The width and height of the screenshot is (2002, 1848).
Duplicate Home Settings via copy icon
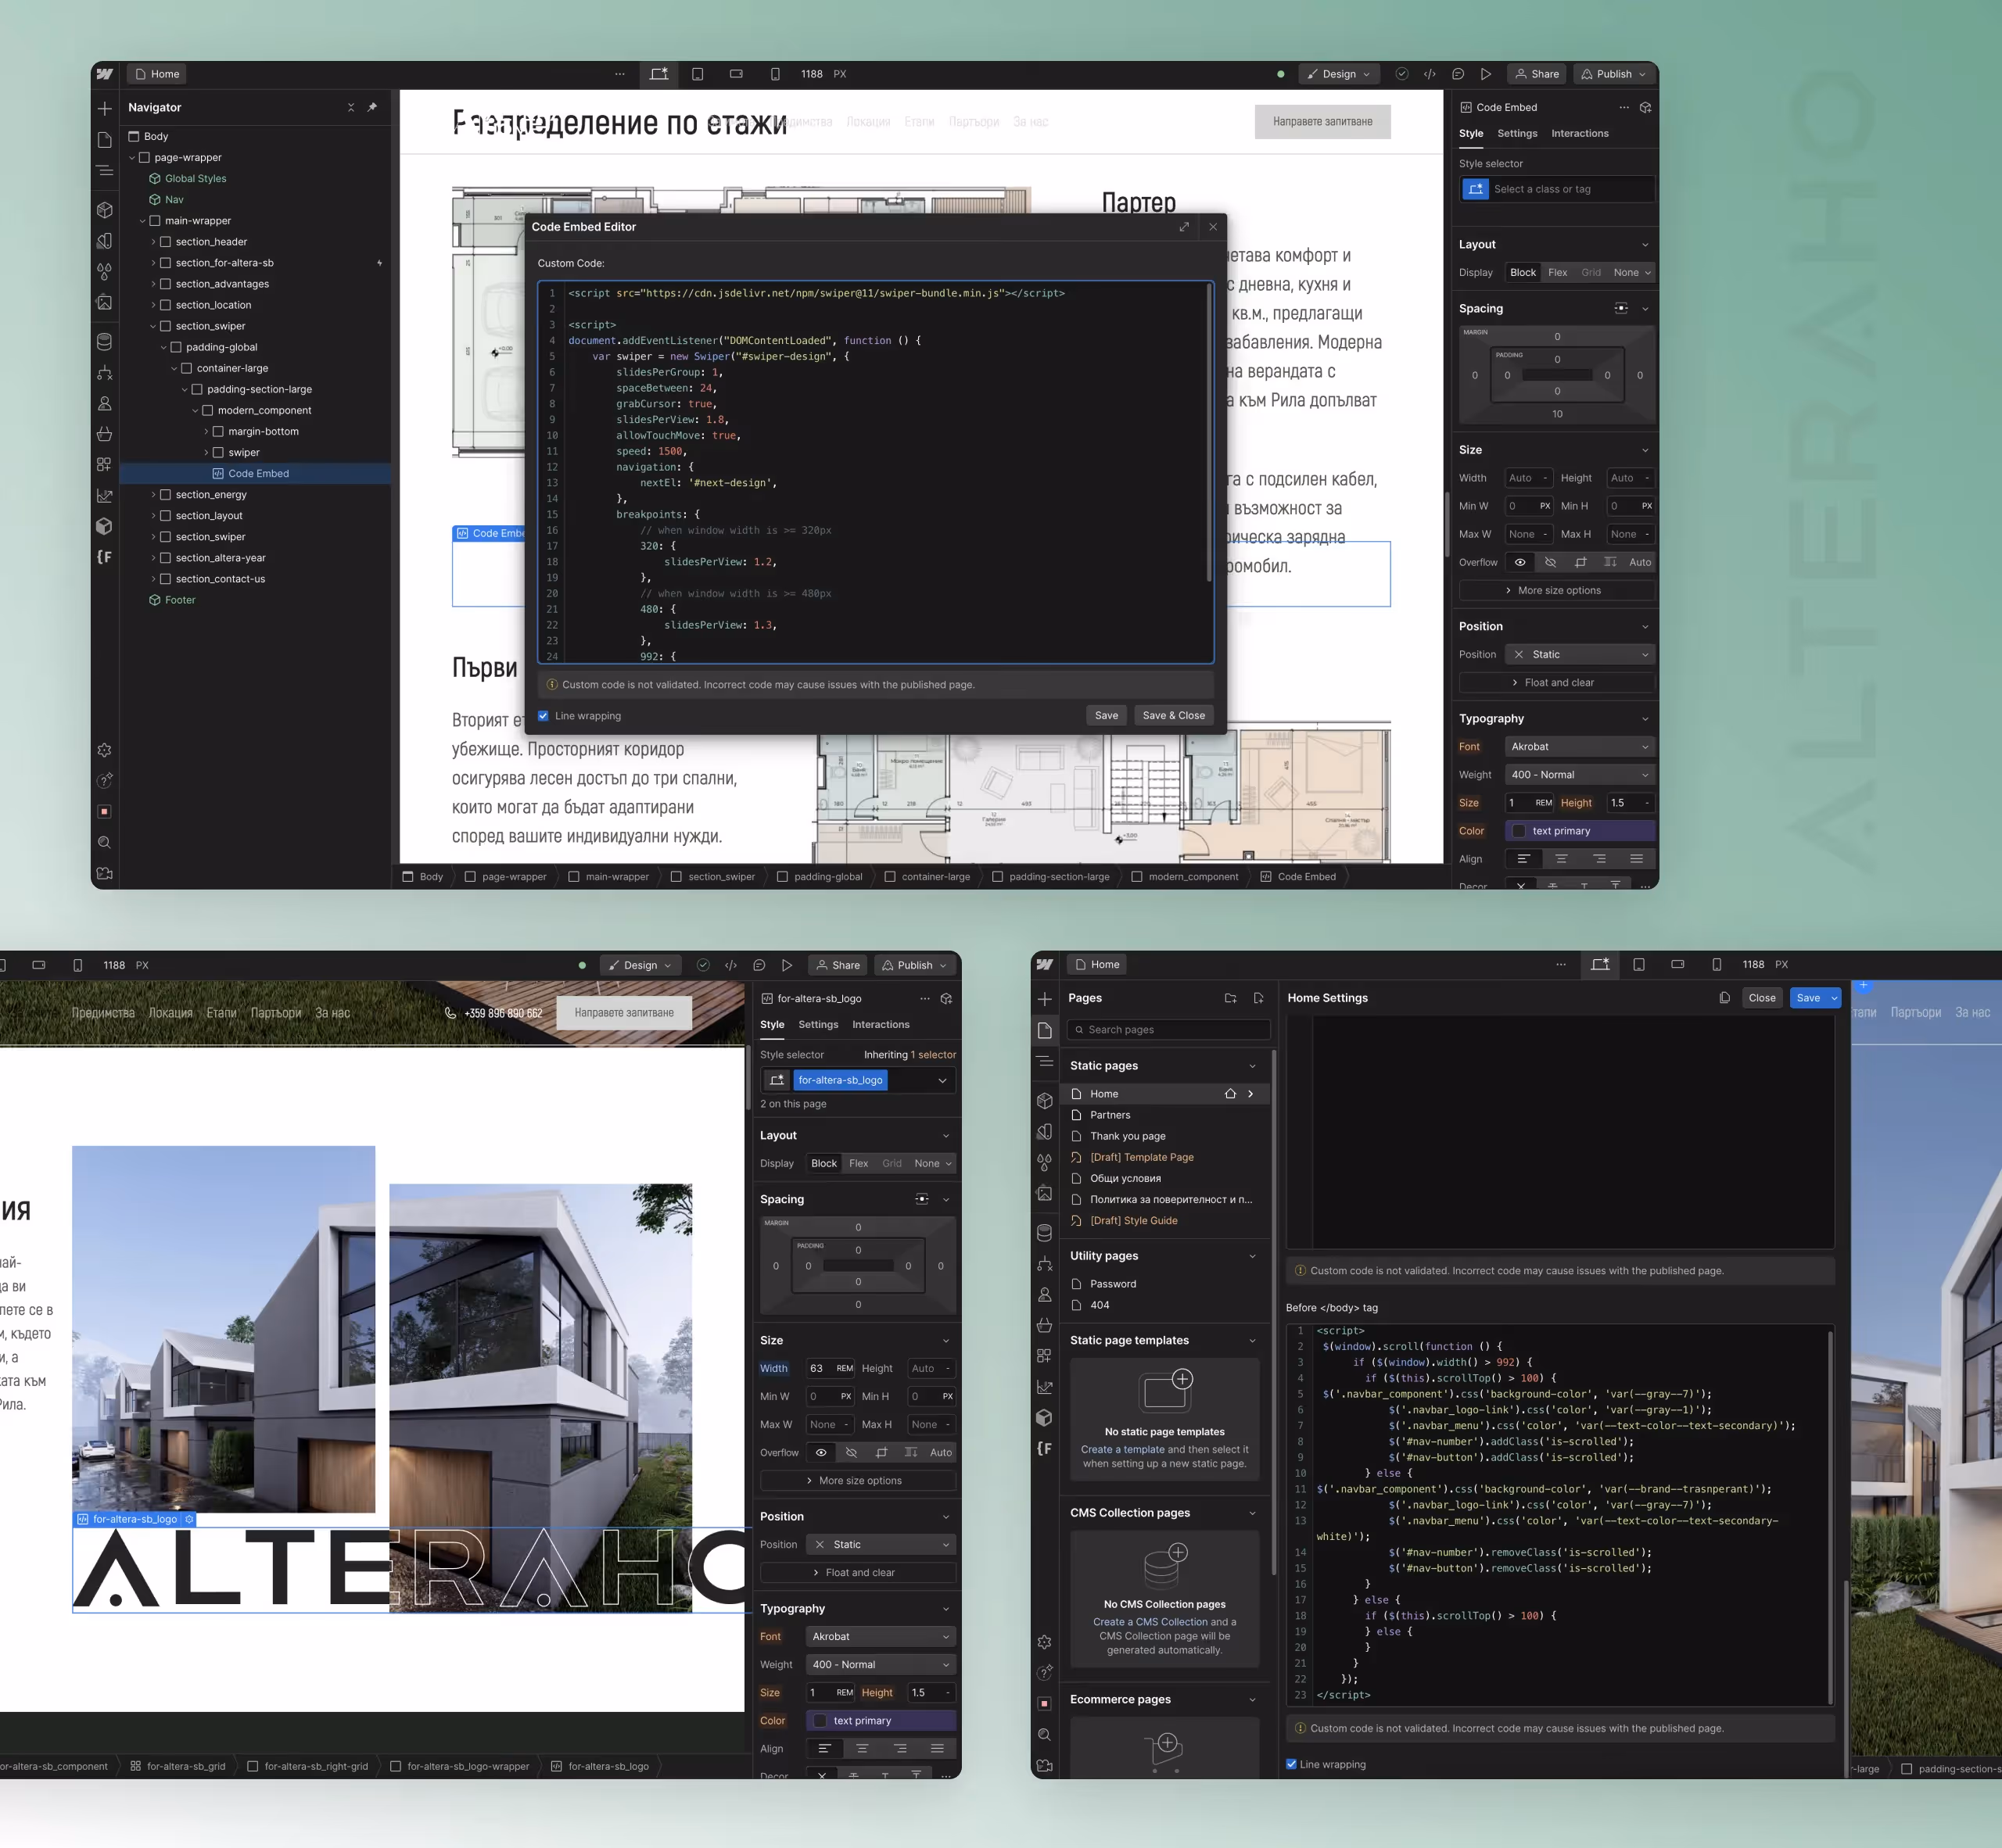point(1725,998)
